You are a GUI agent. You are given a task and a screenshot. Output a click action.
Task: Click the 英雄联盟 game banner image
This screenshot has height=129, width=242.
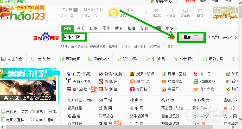point(28,91)
